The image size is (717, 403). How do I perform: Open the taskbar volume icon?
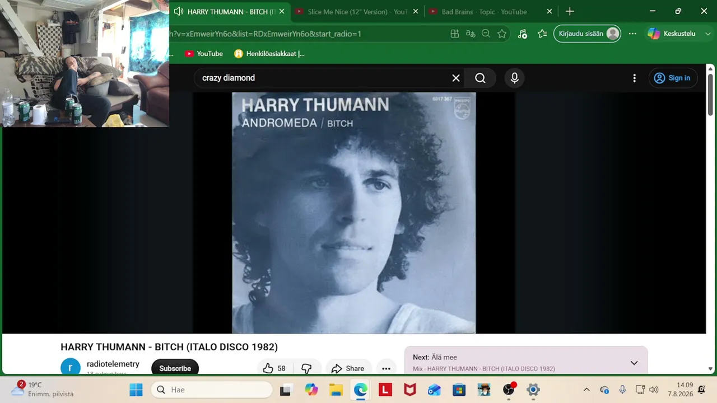(x=654, y=390)
